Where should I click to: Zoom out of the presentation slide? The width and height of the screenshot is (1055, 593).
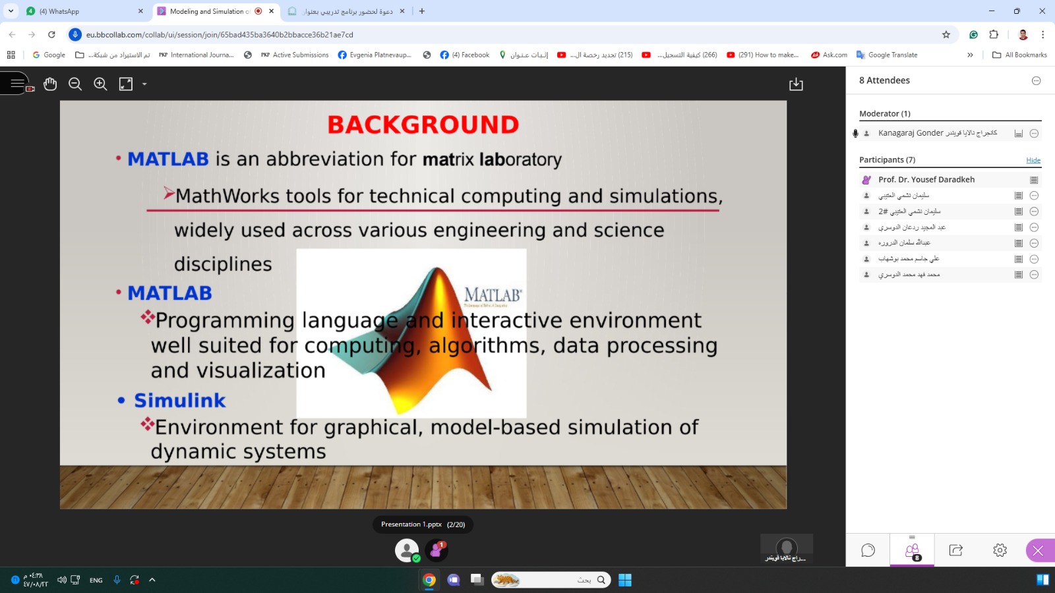[75, 84]
